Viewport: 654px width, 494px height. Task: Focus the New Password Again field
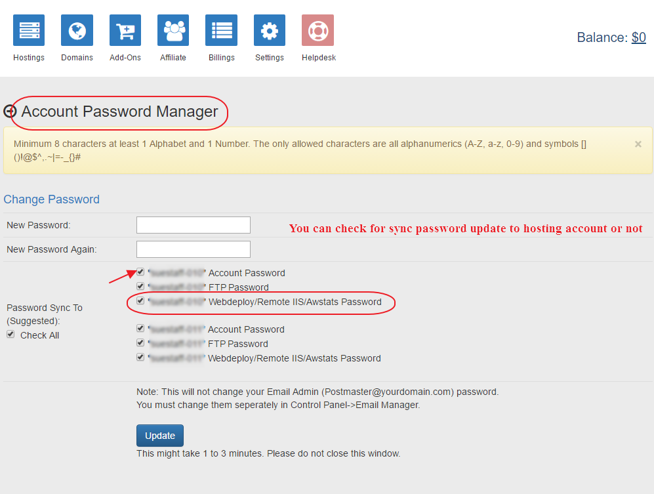pos(194,249)
